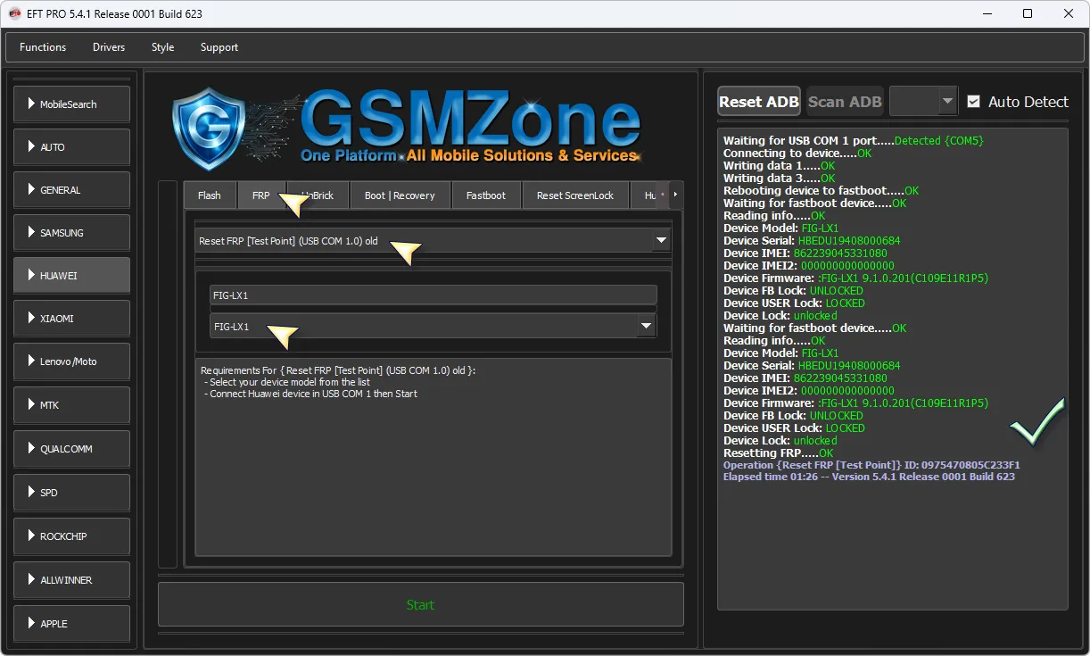This screenshot has height=656, width=1090.
Task: Open the Reset FRP operation dropdown
Action: [x=661, y=241]
